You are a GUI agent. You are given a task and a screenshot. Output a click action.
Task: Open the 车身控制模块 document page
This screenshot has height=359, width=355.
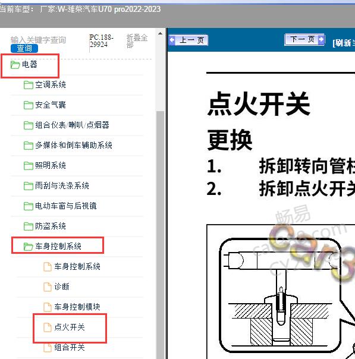click(x=77, y=307)
